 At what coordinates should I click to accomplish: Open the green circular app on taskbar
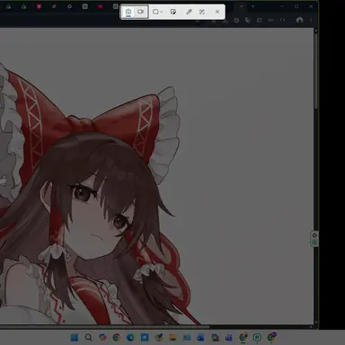[x=257, y=338]
